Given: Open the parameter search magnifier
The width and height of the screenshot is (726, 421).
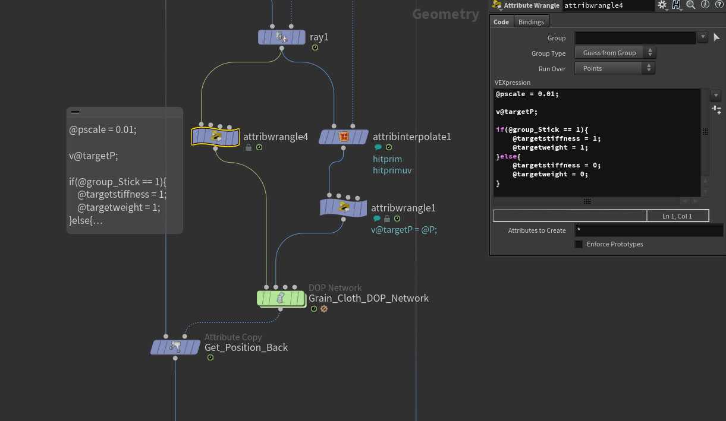Looking at the screenshot, I should tap(691, 5).
